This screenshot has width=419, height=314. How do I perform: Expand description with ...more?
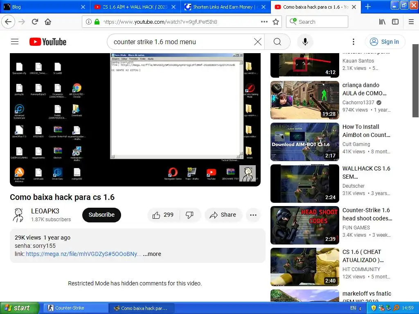coord(152,253)
